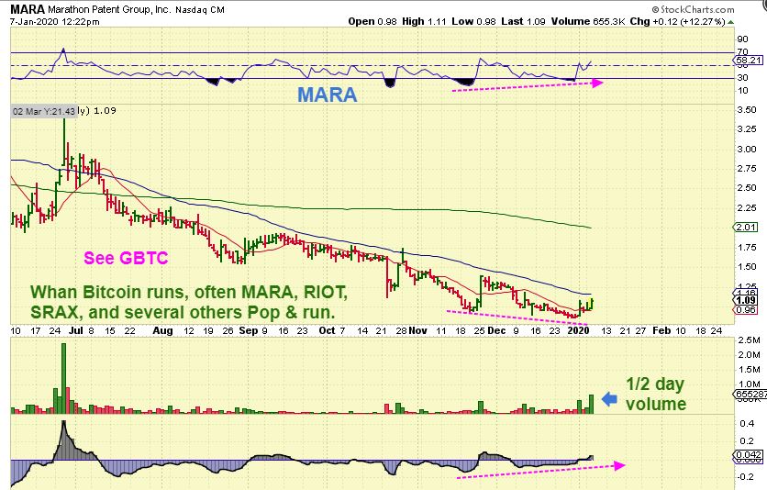Click the 'Nov' date axis label
The width and height of the screenshot is (767, 490).
[417, 330]
